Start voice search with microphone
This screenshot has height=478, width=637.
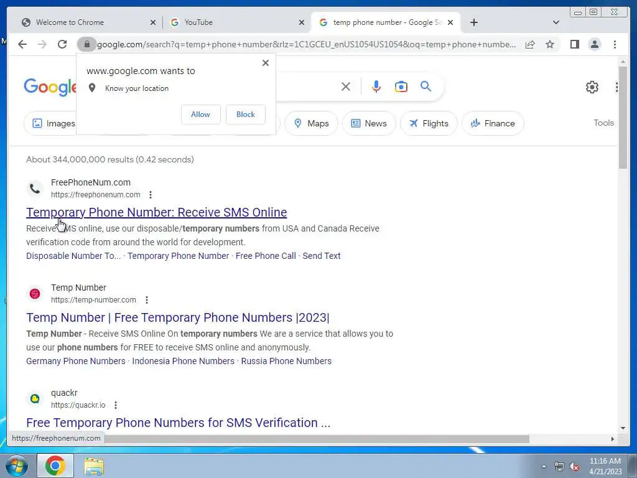coord(376,87)
